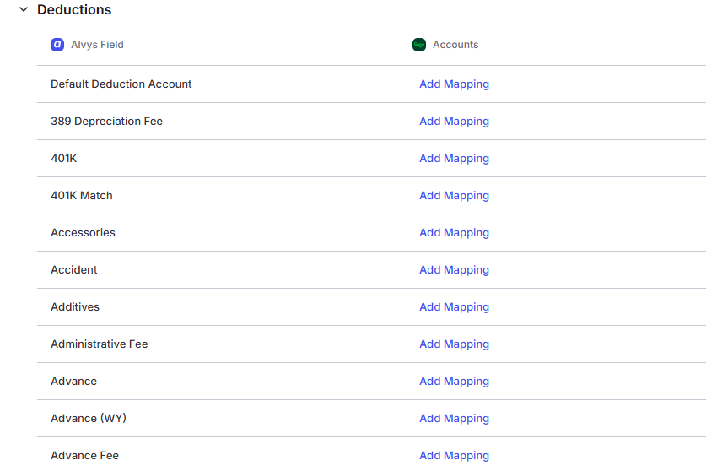Add Mapping for 401K Match
This screenshot has height=466, width=706.
pos(454,196)
